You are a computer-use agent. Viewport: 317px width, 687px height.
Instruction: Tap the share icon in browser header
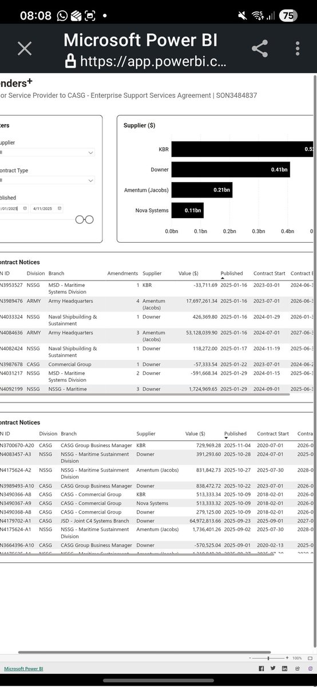pos(260,49)
